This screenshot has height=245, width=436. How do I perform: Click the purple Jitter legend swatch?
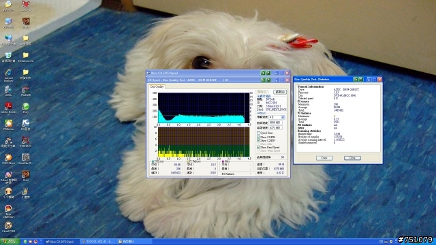tap(223, 161)
